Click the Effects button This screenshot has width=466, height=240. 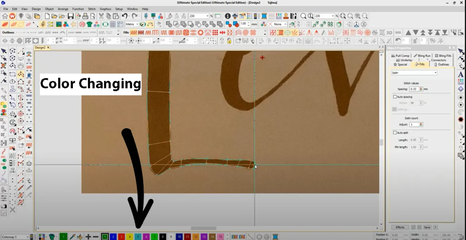coord(400,227)
